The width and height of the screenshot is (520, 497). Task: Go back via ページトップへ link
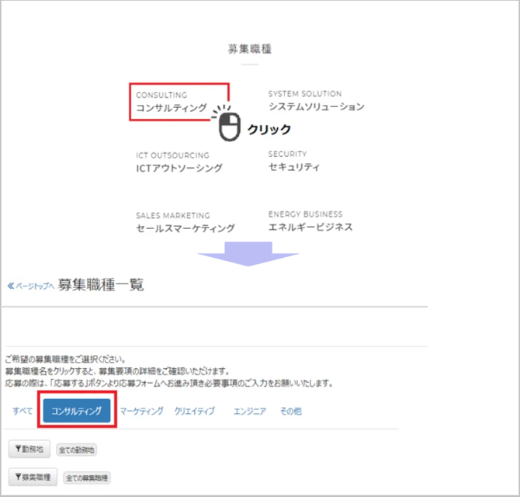[x=30, y=286]
